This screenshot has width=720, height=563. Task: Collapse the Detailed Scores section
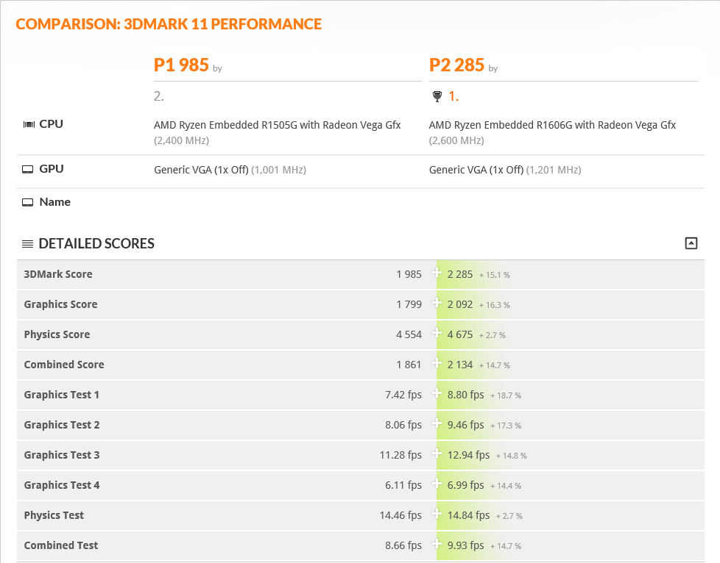(691, 243)
